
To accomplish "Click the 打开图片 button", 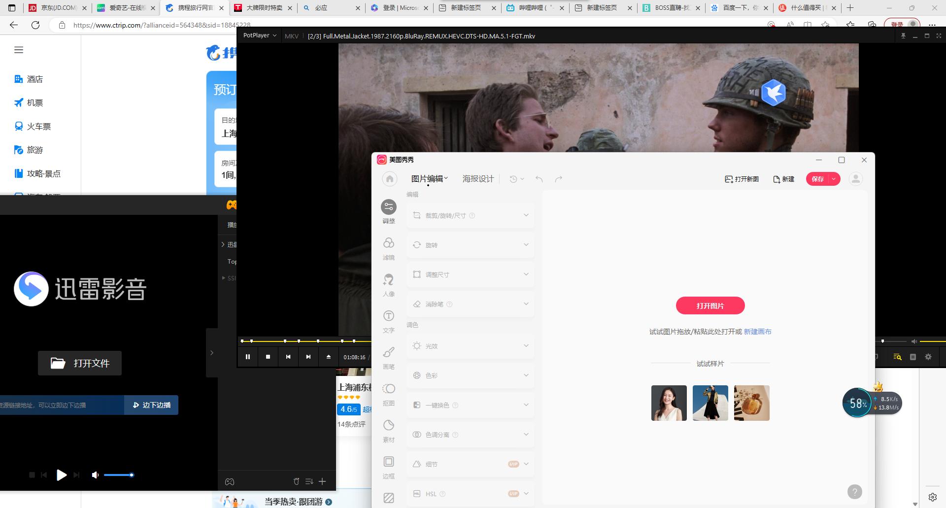I will coord(710,305).
